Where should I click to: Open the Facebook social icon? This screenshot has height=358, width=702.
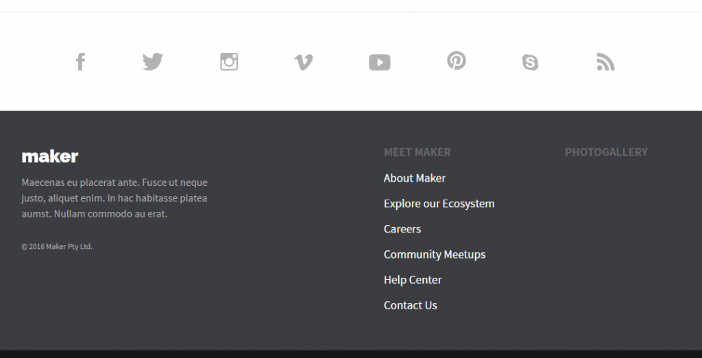[x=81, y=62]
